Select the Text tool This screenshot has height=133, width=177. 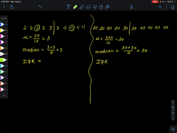(69, 7)
